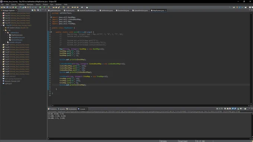This screenshot has width=253, height=142.
Task: Click the Open Perspective icon
Action: 234,7
